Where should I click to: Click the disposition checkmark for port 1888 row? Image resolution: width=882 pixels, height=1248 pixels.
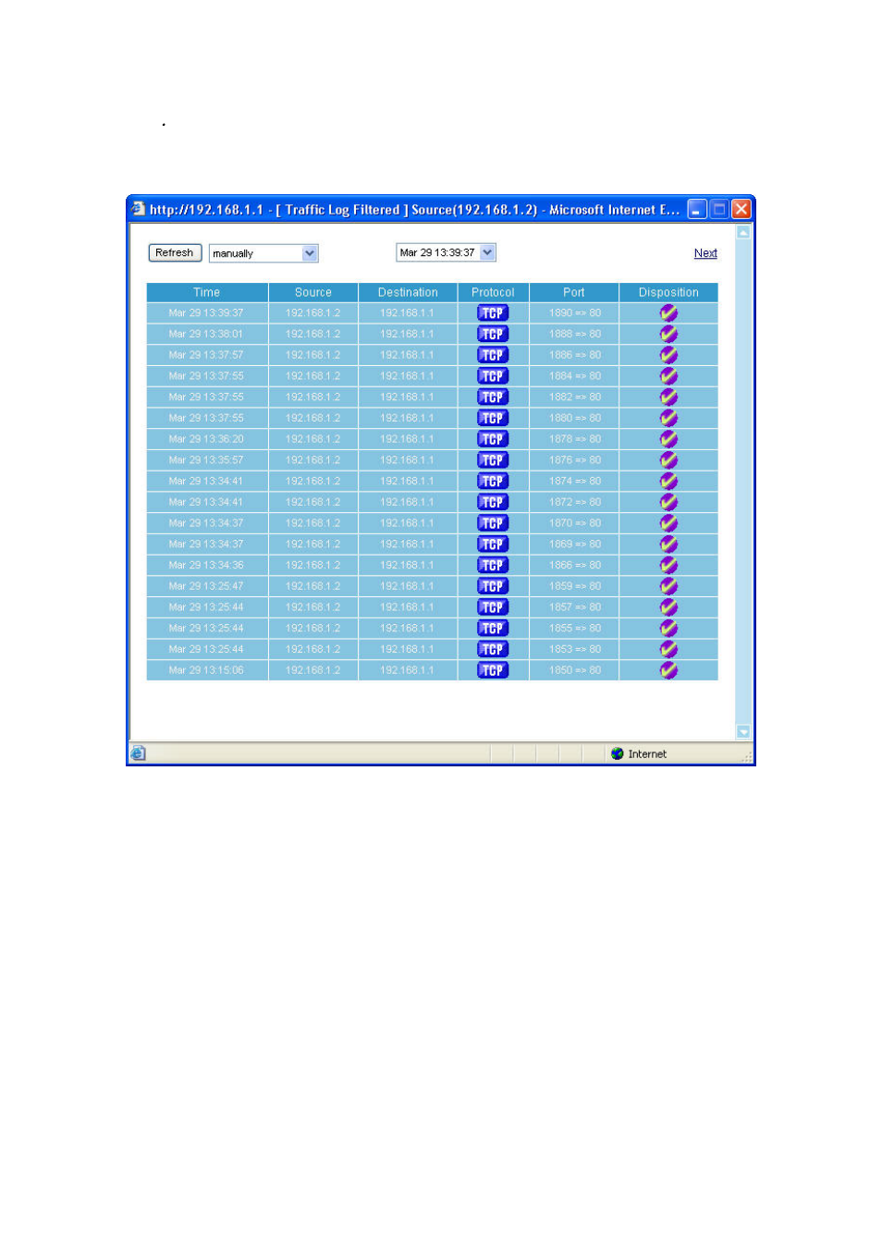[x=668, y=335]
